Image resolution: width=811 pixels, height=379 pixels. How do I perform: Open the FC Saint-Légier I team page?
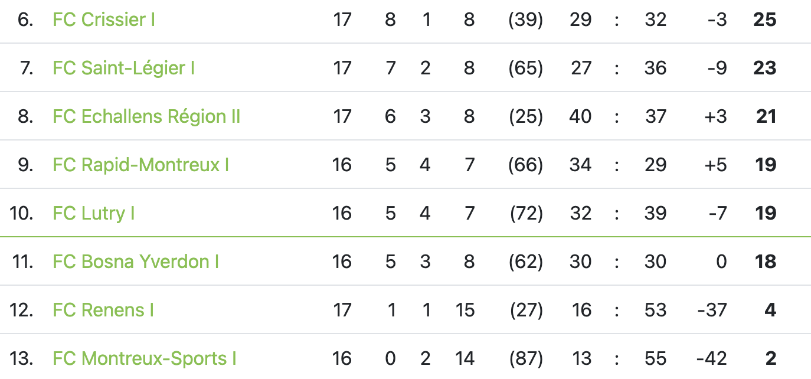click(x=123, y=68)
